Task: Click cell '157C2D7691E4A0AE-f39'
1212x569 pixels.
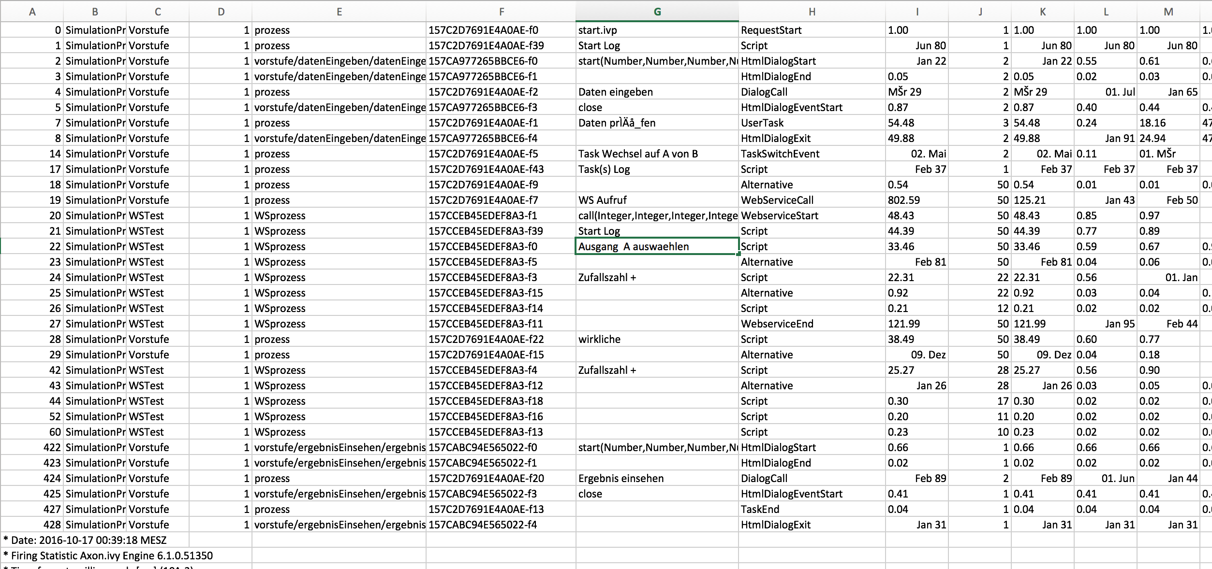Action: pos(501,45)
